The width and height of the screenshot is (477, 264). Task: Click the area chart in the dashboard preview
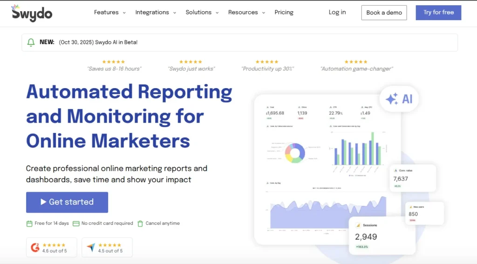[x=328, y=213]
